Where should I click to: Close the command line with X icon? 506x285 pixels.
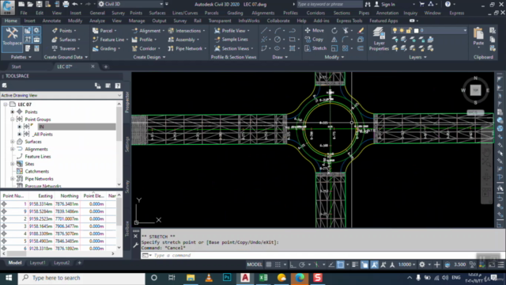pyautogui.click(x=135, y=236)
